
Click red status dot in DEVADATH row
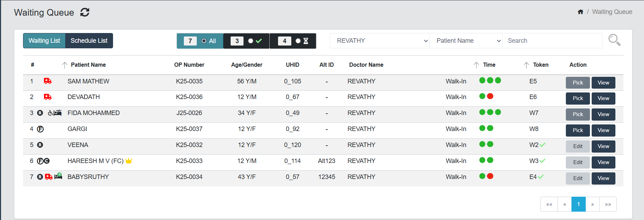490,96
